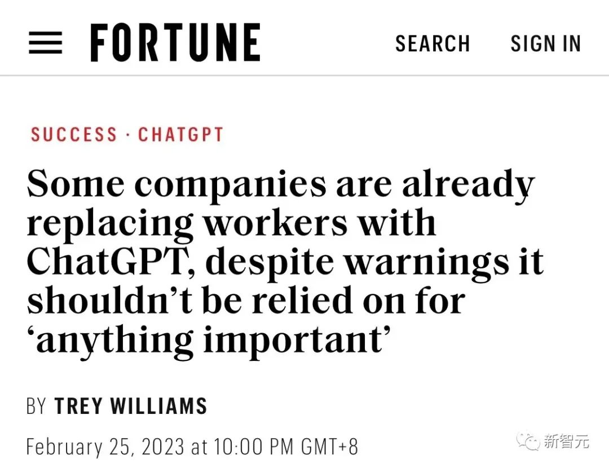The width and height of the screenshot is (609, 468).
Task: Click the headline text 'despite warnings it'
Action: (x=375, y=261)
